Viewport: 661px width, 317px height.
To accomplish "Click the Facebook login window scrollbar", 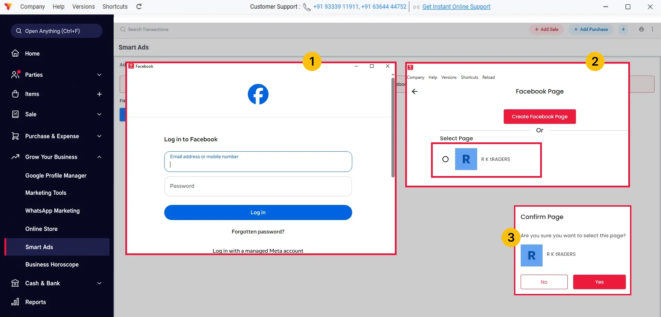I will tap(393, 127).
